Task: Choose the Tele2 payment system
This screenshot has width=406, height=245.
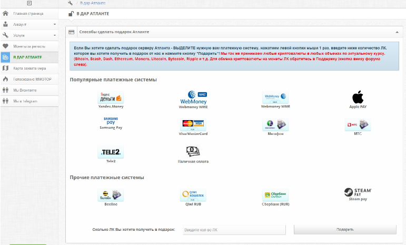Action: tap(111, 152)
